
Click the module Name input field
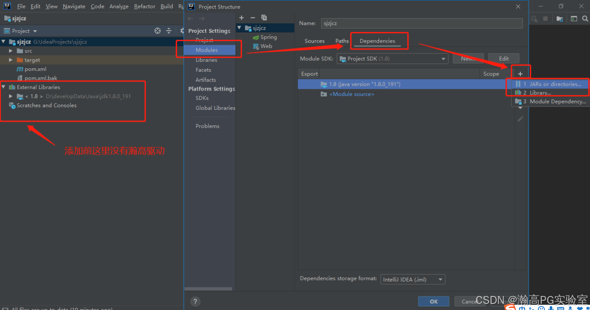pos(422,23)
